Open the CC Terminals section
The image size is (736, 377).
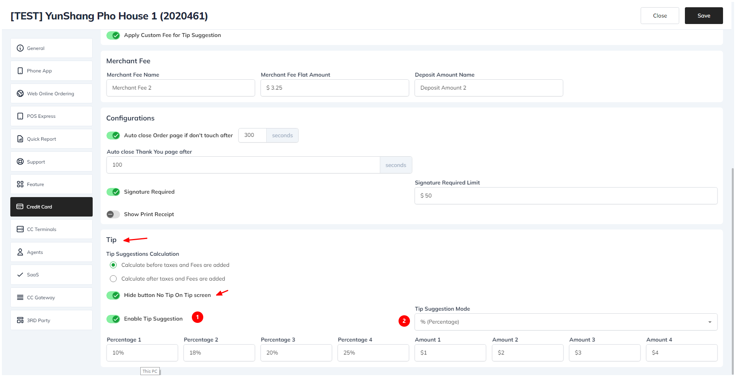[x=51, y=229]
